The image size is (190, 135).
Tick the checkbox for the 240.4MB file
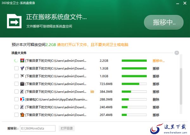tap(16, 107)
